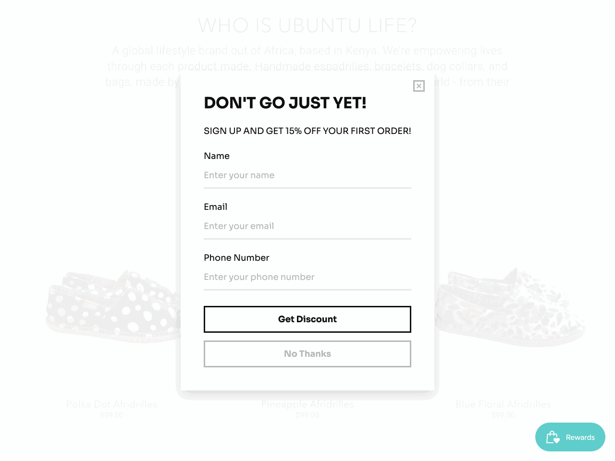
Task: Click the Get Discount button
Action: (307, 319)
